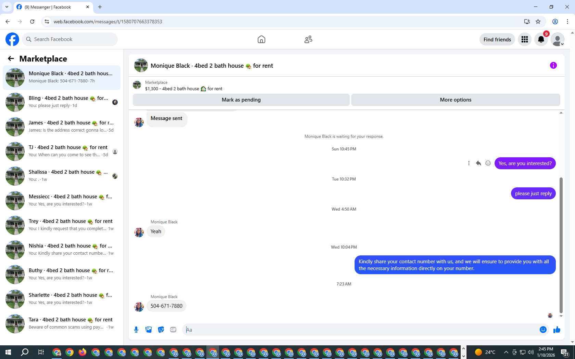Image resolution: width=575 pixels, height=359 pixels.
Task: Focus the Search Facebook field
Action: [x=70, y=39]
